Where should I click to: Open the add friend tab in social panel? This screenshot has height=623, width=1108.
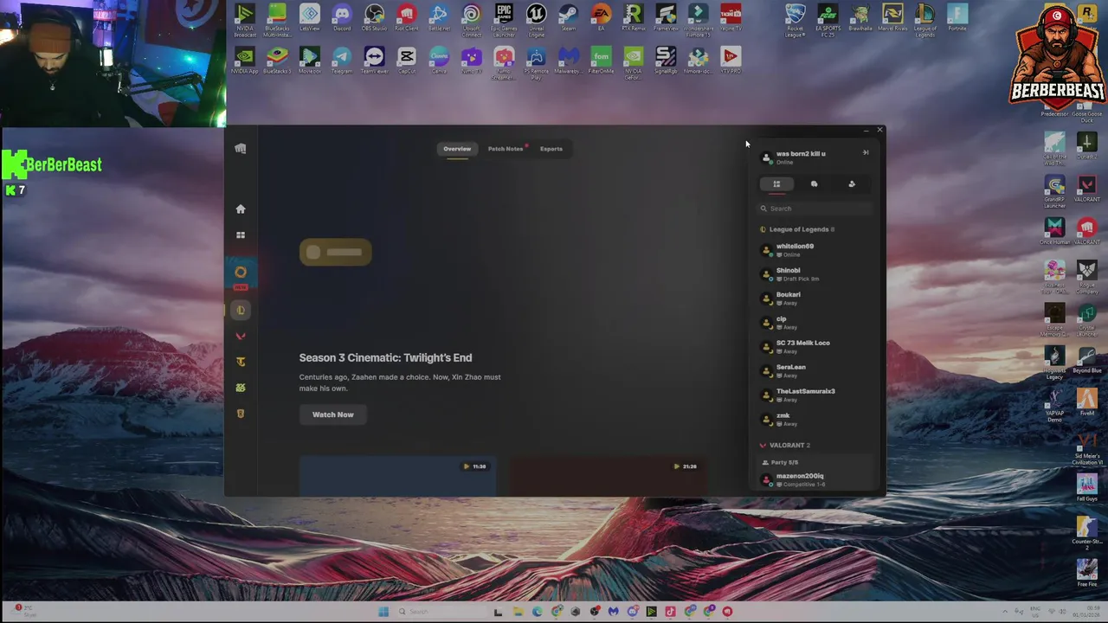click(852, 184)
